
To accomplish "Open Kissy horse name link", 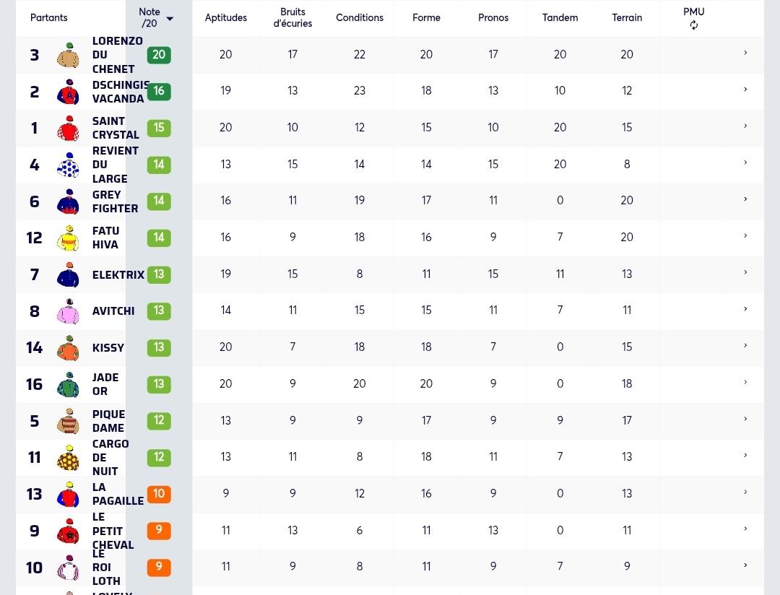I will [x=108, y=348].
